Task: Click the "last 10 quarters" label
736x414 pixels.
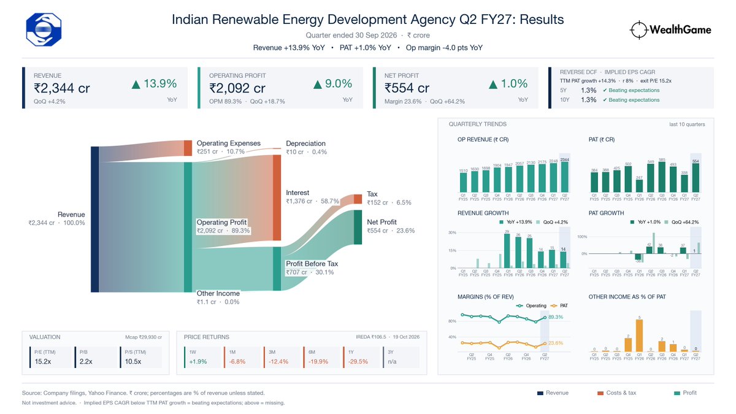Action: (x=687, y=125)
